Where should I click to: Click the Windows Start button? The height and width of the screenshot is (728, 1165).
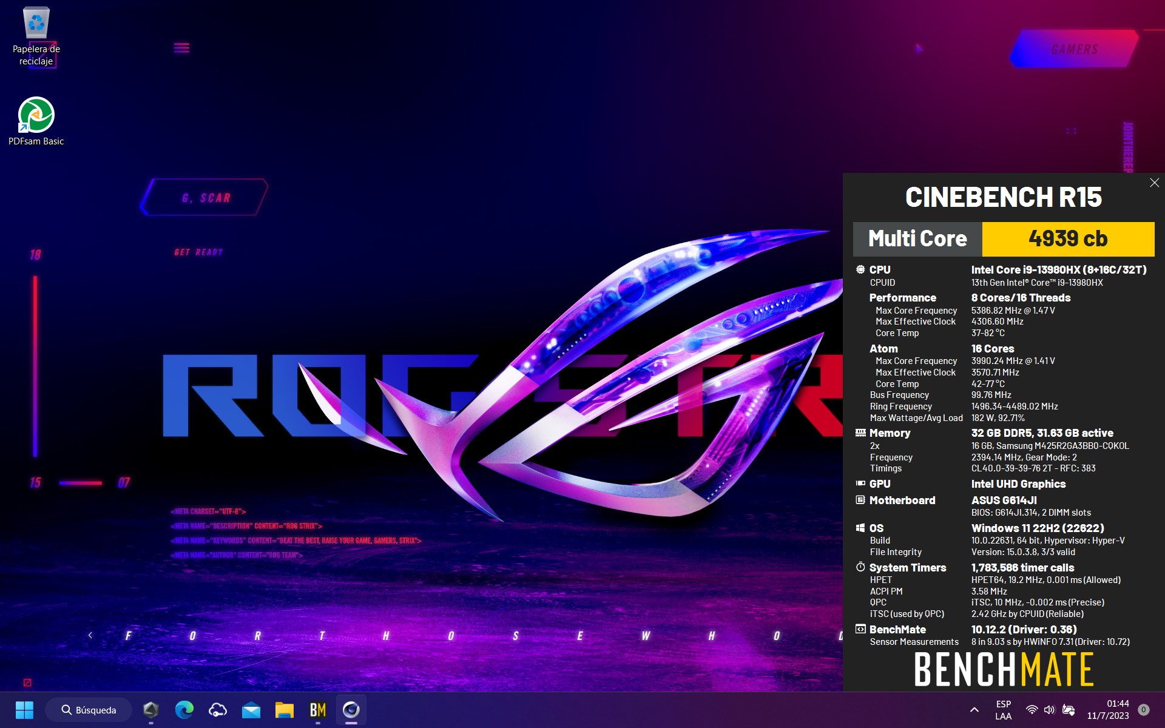pos(24,710)
